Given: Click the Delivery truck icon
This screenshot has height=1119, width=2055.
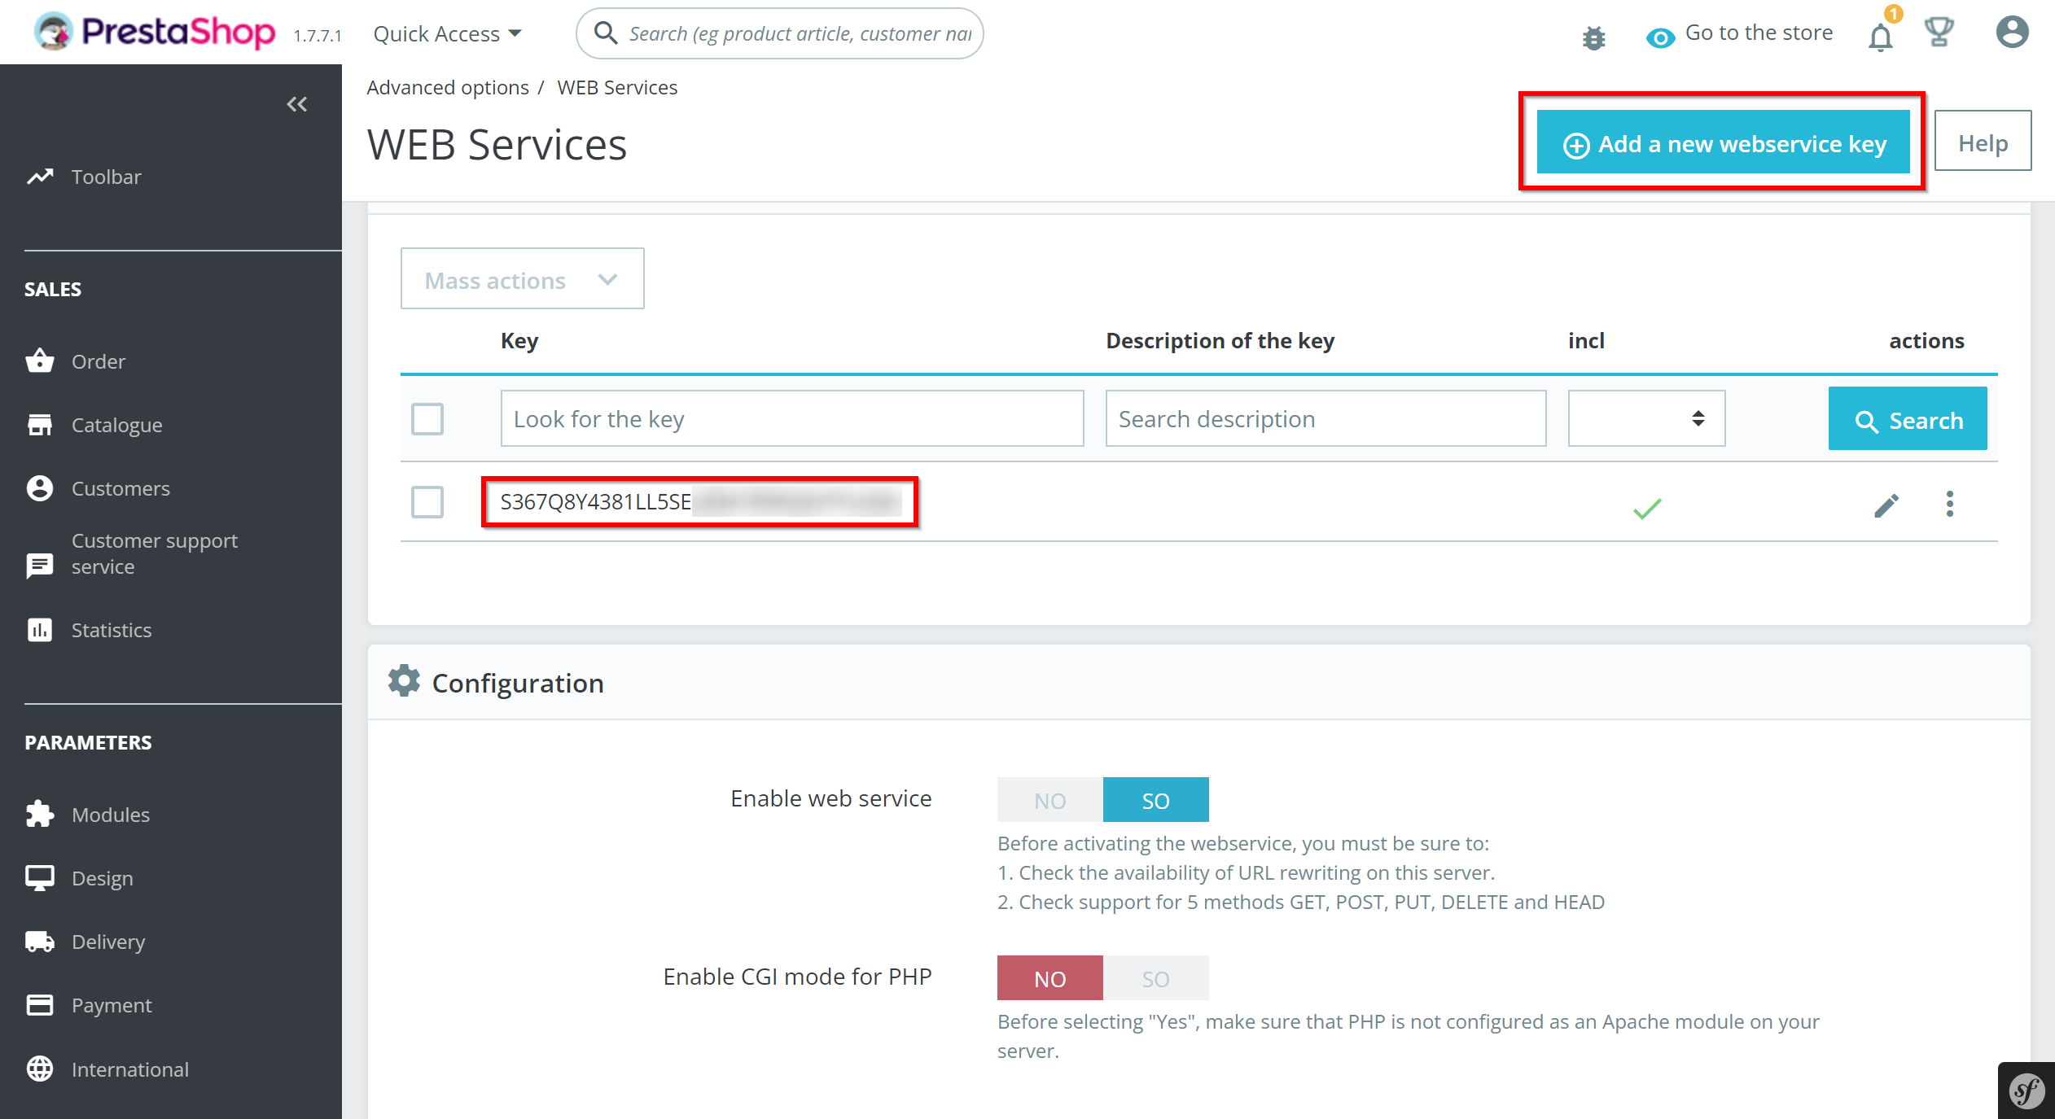Looking at the screenshot, I should tap(40, 942).
